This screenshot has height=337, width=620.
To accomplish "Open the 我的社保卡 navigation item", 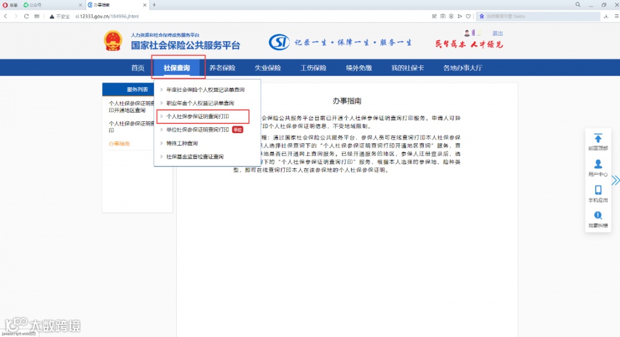I will point(407,68).
